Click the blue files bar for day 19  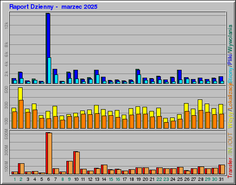click(x=139, y=73)
